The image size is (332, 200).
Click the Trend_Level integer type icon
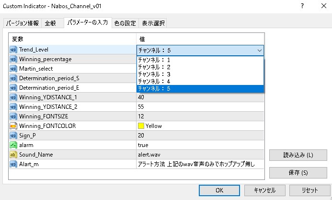[x=13, y=50]
